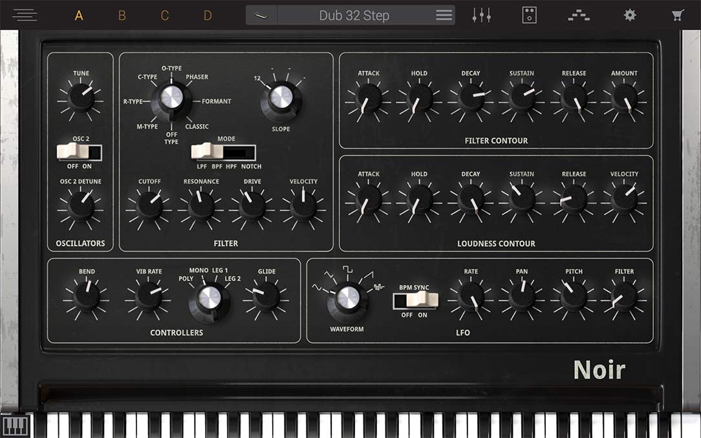Click the speaker cabinet effects icon

[530, 15]
